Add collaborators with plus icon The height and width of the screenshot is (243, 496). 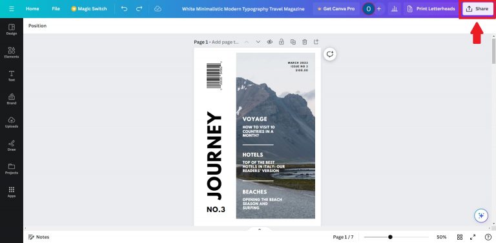click(x=379, y=9)
